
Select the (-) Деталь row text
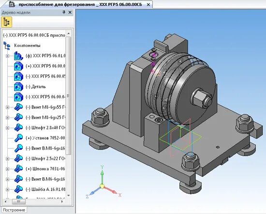coord(36,87)
